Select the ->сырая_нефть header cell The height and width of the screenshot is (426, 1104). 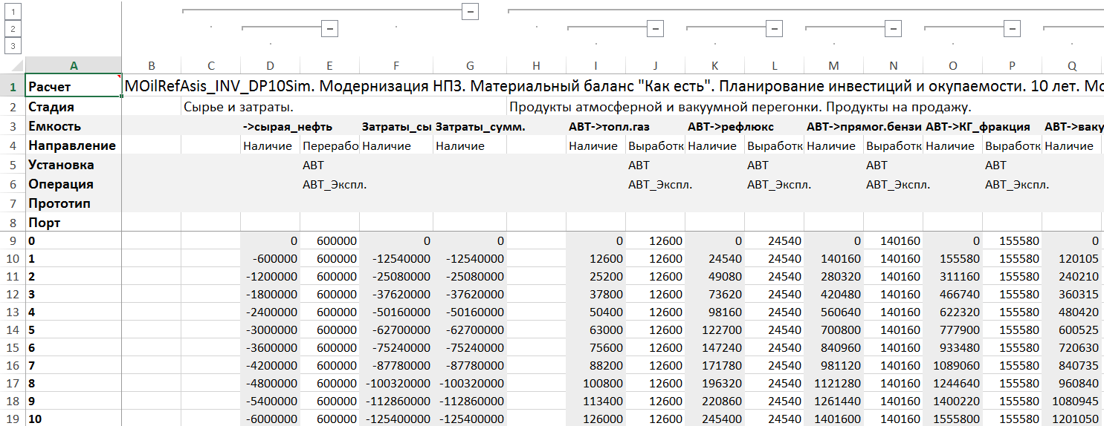tap(287, 126)
